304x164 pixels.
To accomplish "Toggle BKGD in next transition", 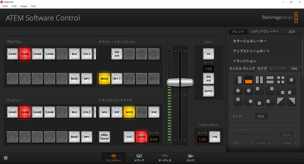I will point(104,79).
